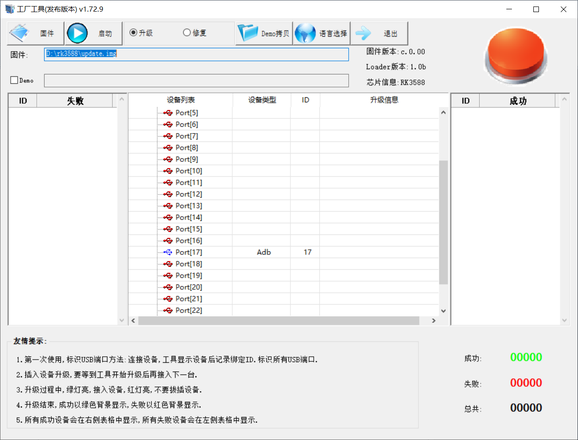Click failure table scrollbar down arrow
Viewport: 578px width, 440px height.
pos(122,320)
